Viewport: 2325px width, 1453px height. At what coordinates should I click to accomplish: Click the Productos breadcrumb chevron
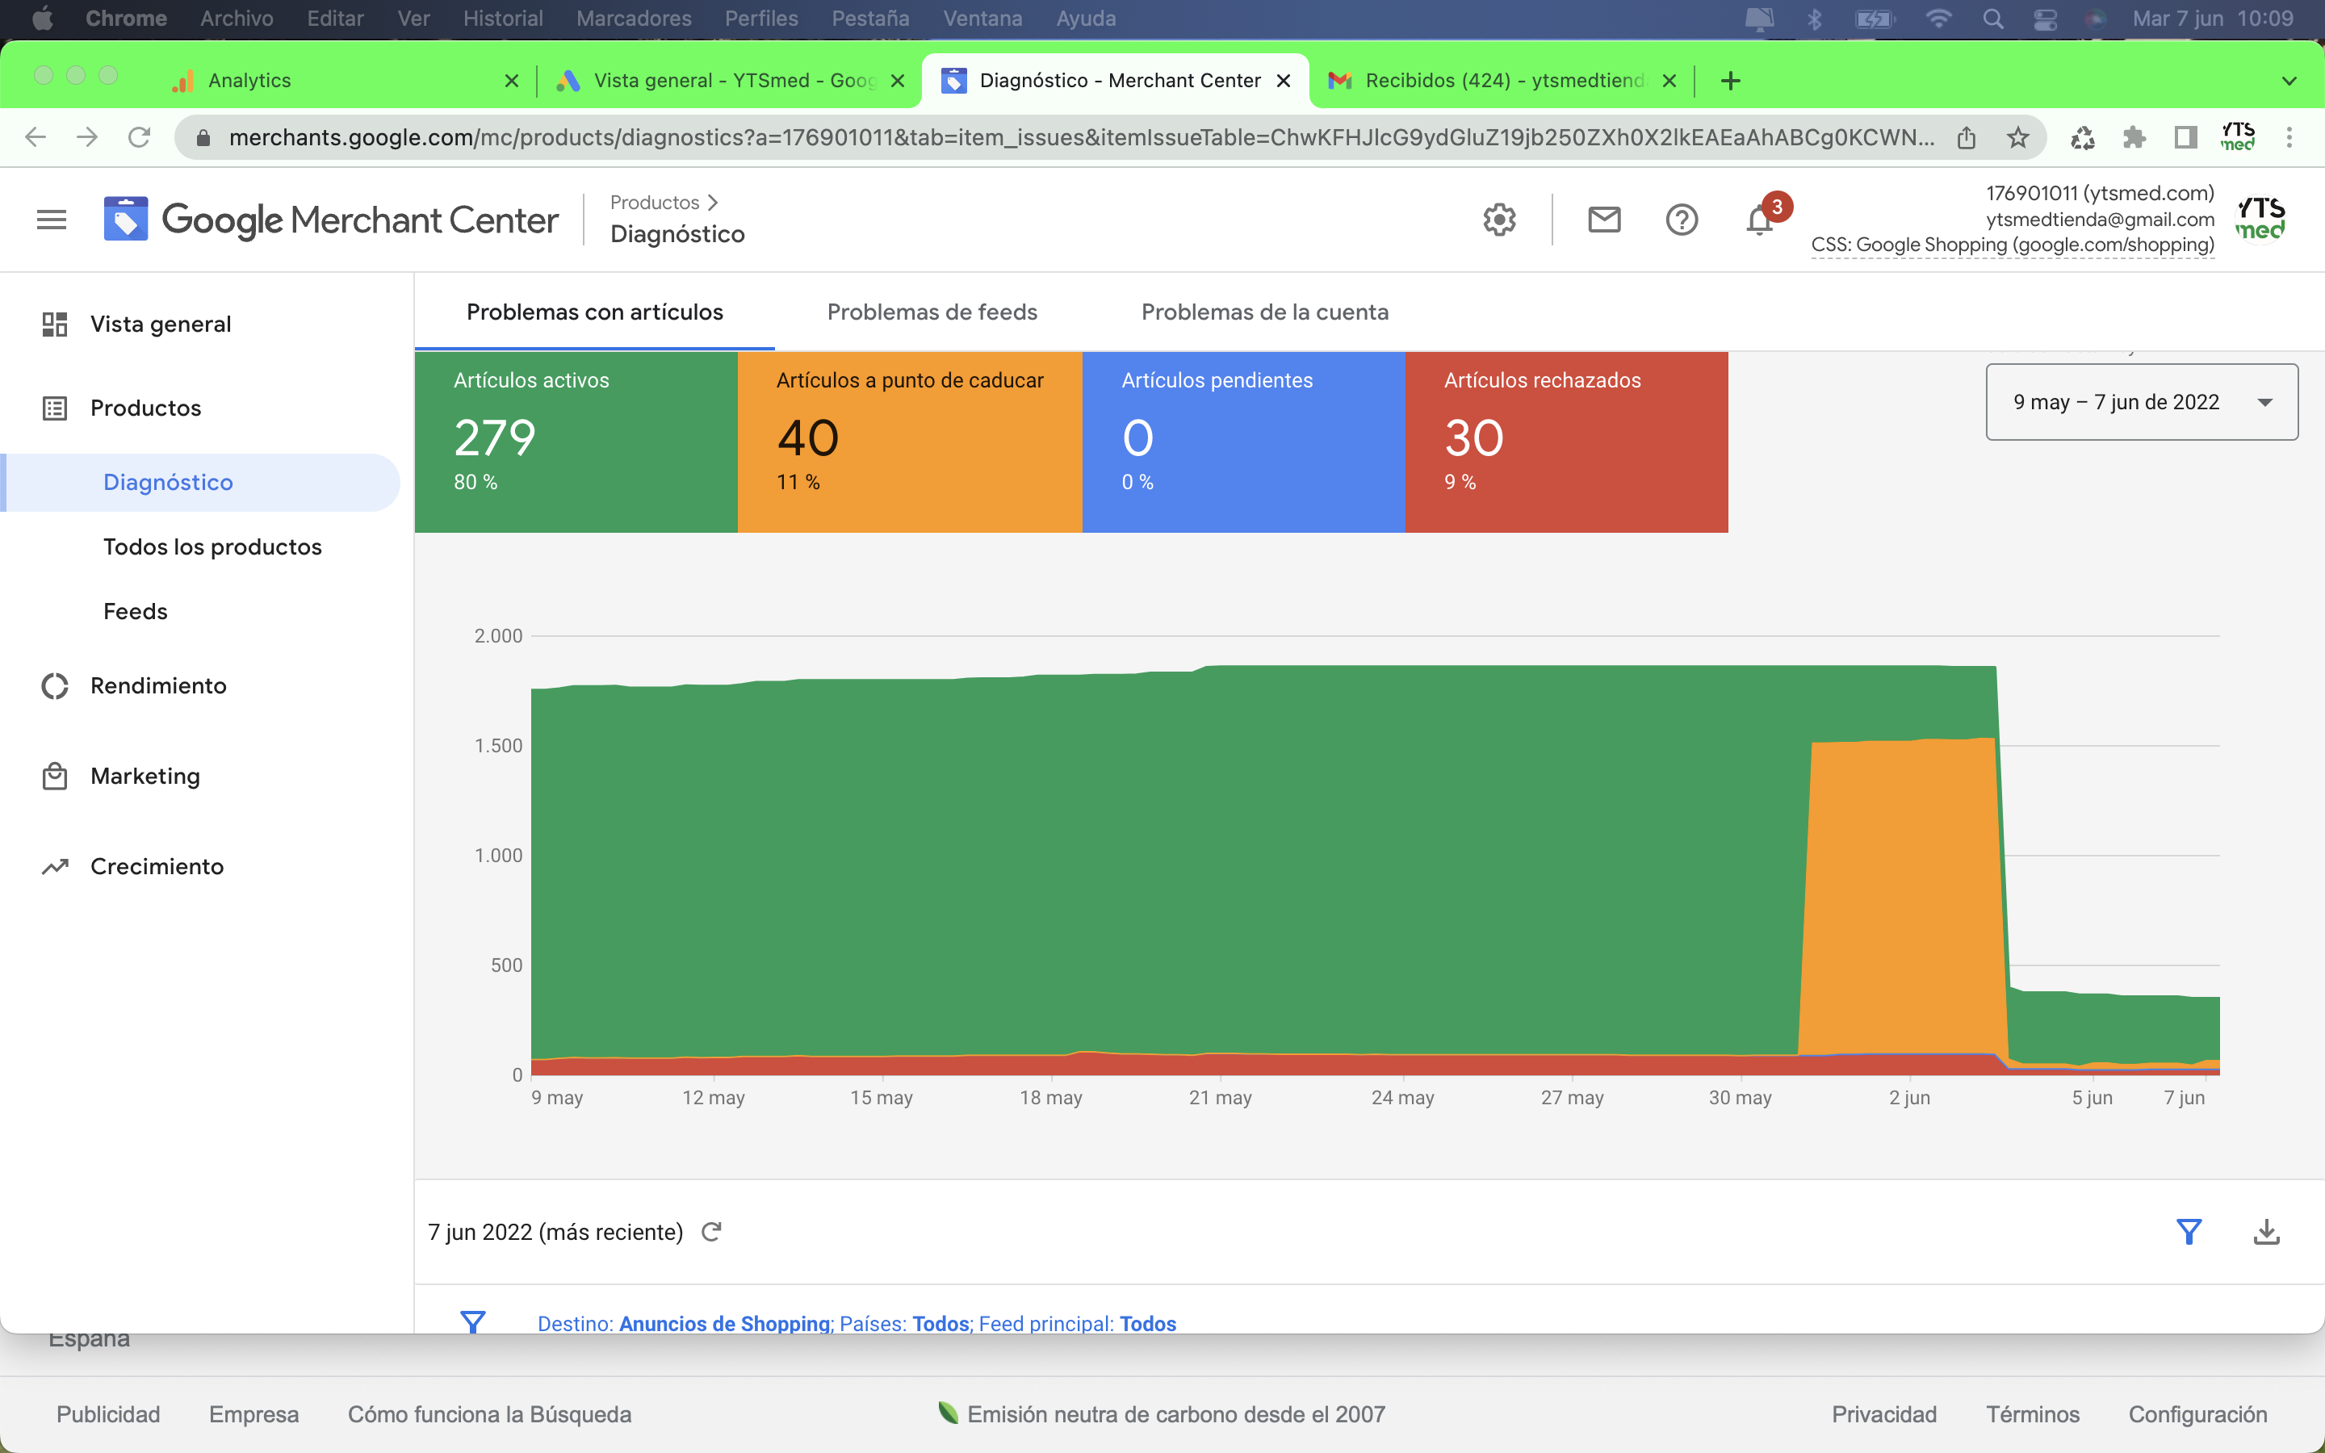click(712, 203)
